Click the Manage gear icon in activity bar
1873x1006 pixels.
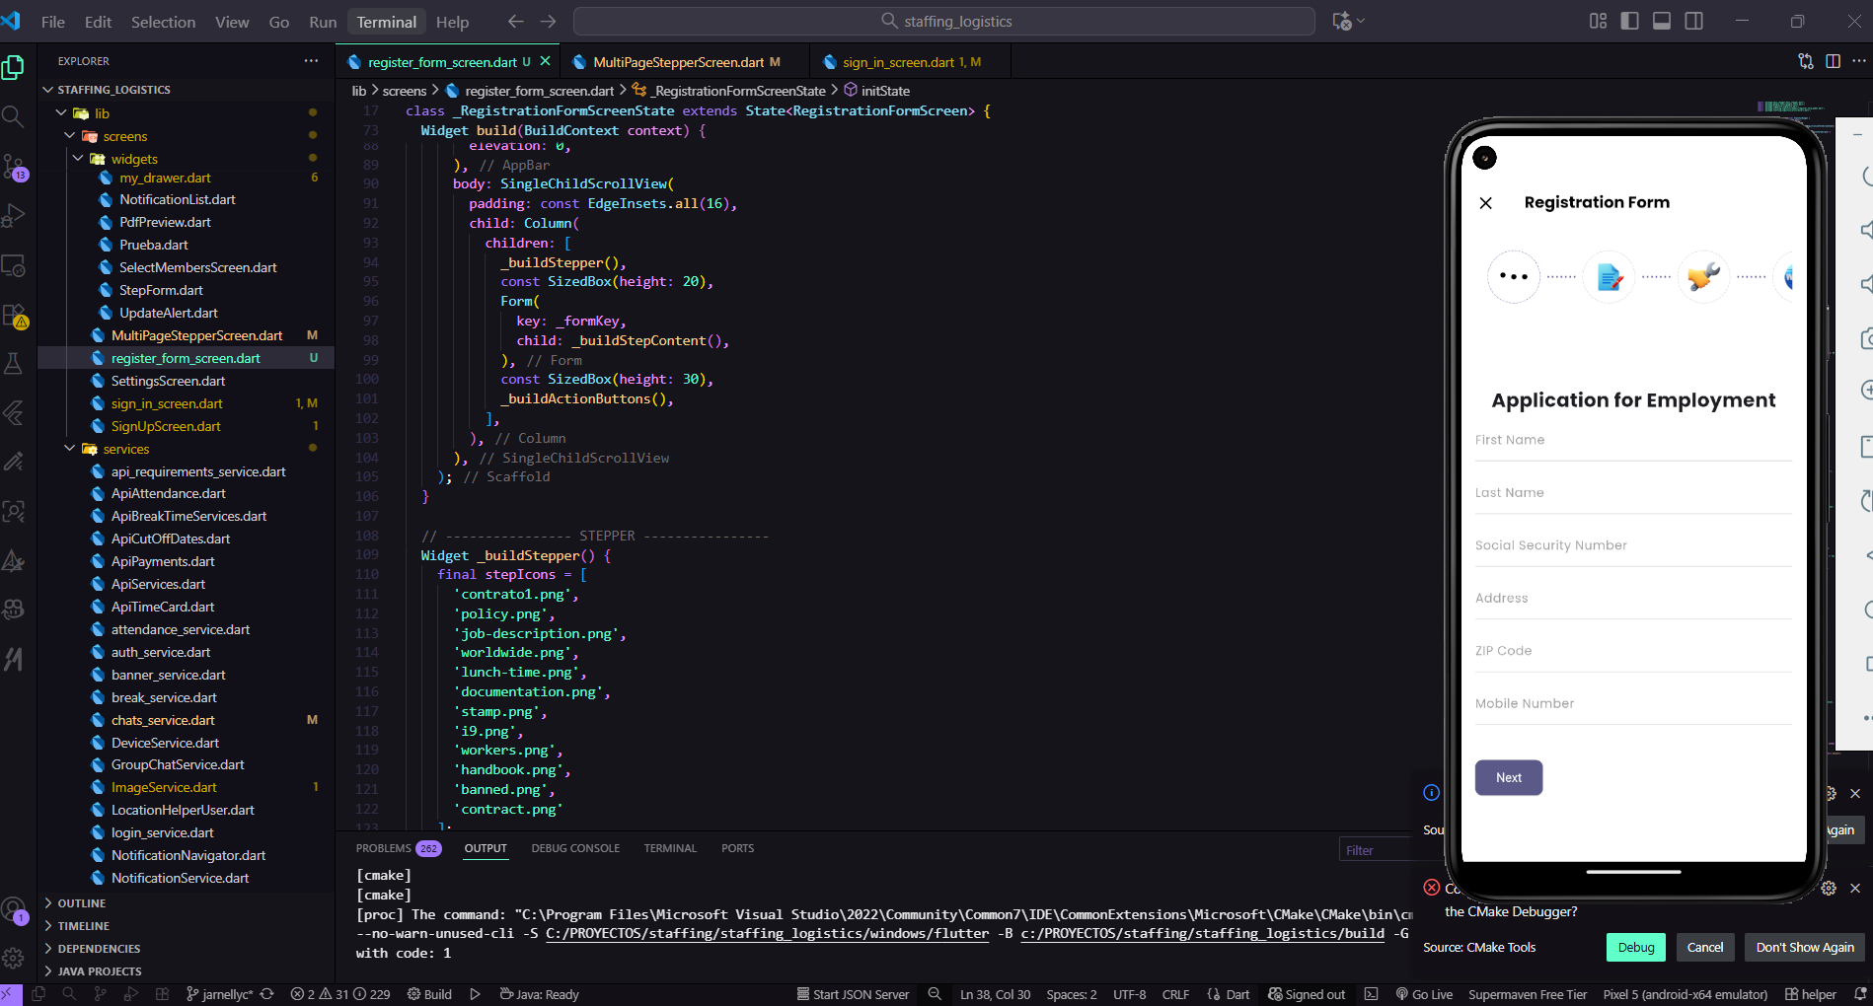13,958
